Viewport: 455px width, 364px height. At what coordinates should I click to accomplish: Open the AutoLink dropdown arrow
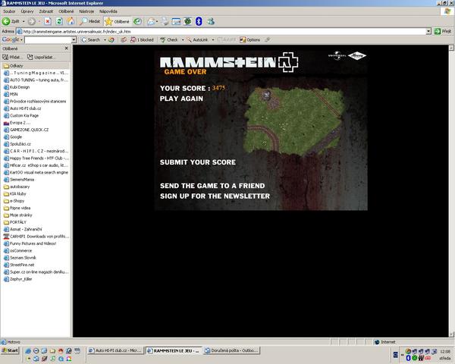[x=213, y=39]
